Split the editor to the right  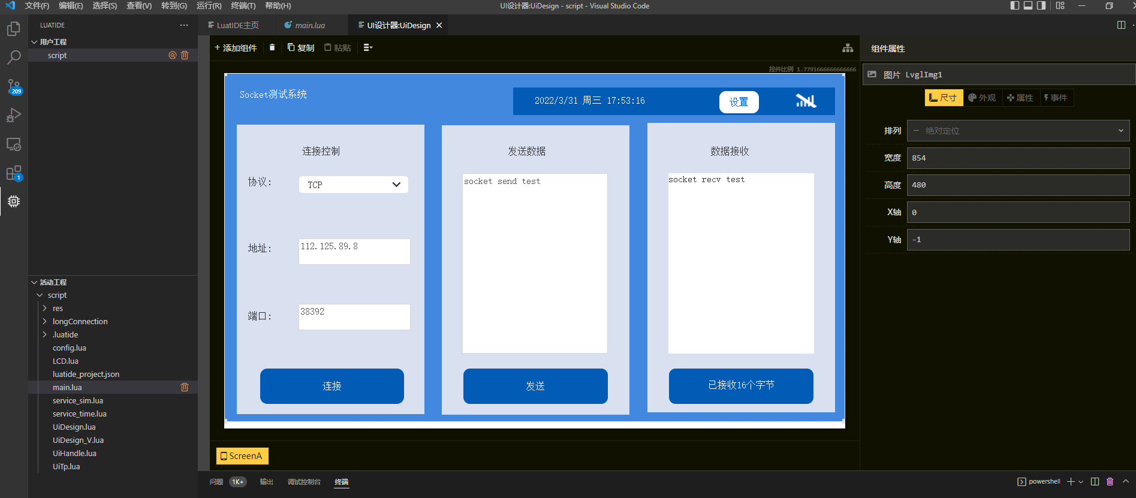[x=1121, y=25]
